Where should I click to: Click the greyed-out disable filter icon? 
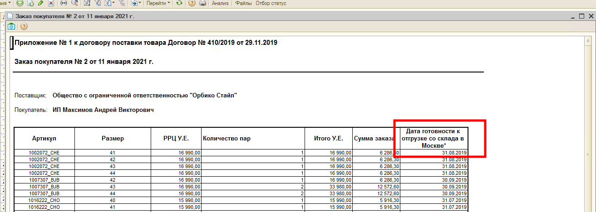121,3
